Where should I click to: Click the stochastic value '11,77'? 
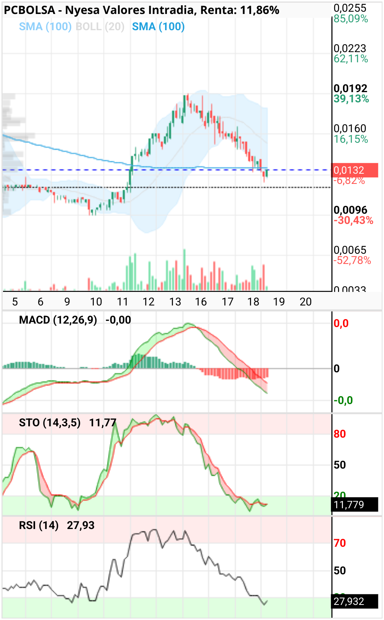pos(103,423)
